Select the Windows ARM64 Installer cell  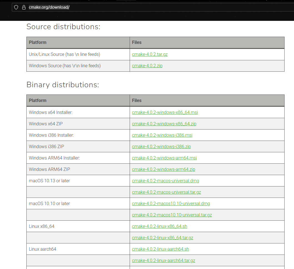click(x=78, y=158)
